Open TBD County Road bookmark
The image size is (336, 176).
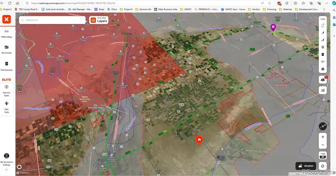point(27,9)
